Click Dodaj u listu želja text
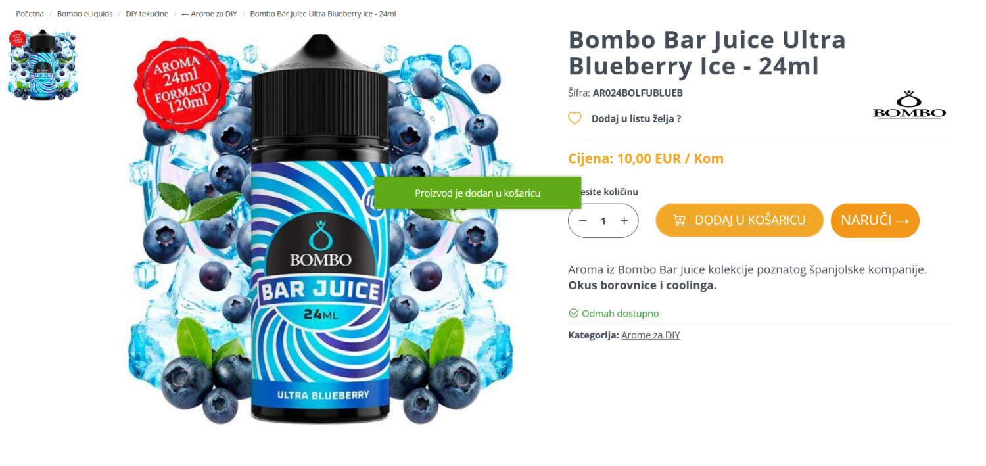Viewport: 986px width, 466px height. point(636,118)
